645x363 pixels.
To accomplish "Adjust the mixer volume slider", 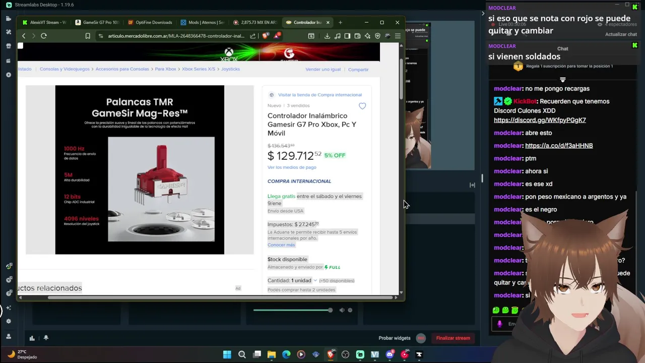I will [x=293, y=310].
